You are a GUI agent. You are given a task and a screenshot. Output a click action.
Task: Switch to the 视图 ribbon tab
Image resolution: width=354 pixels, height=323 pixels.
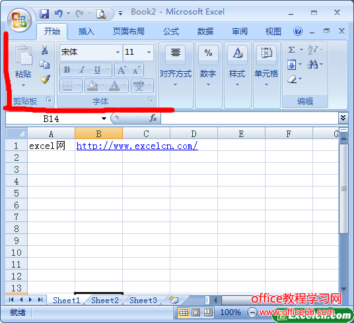point(273,31)
